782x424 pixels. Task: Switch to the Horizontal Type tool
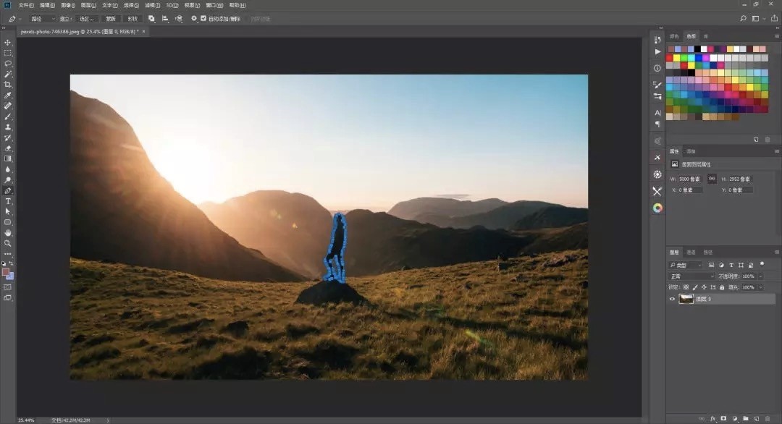click(x=8, y=201)
